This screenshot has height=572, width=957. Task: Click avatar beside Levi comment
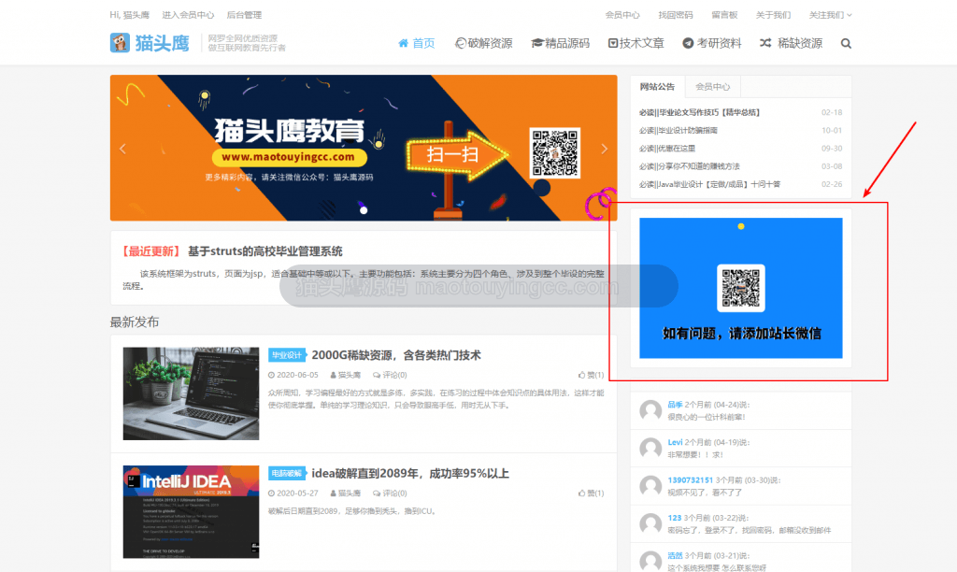click(650, 448)
